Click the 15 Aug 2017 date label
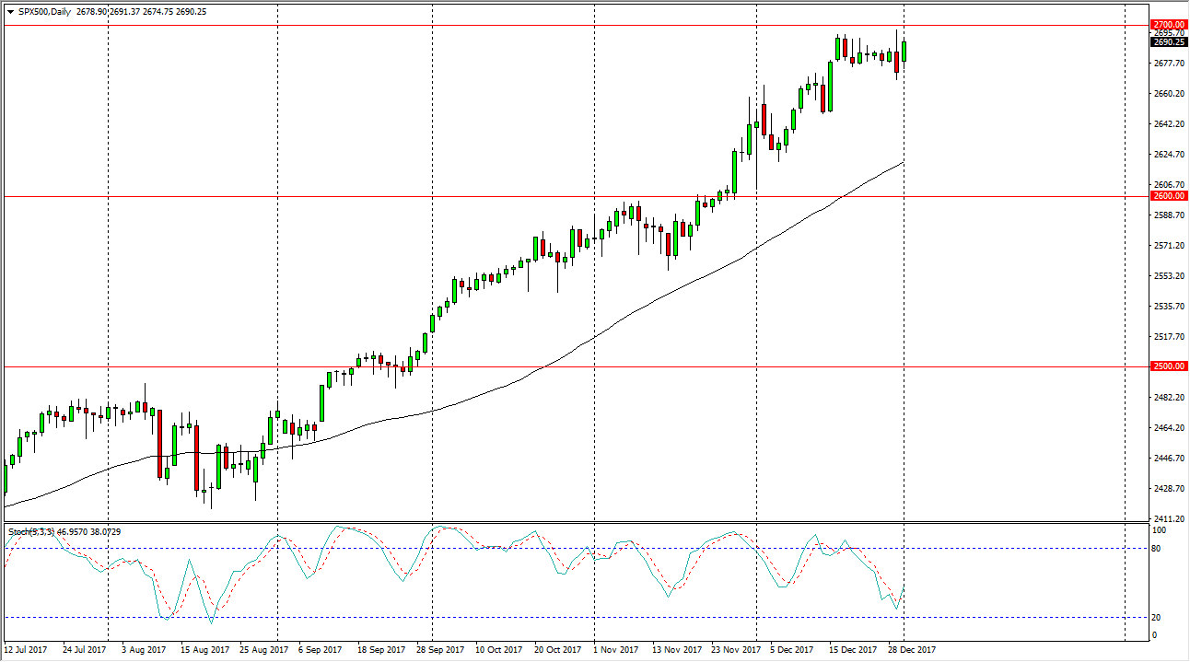The width and height of the screenshot is (1190, 662). pyautogui.click(x=204, y=650)
